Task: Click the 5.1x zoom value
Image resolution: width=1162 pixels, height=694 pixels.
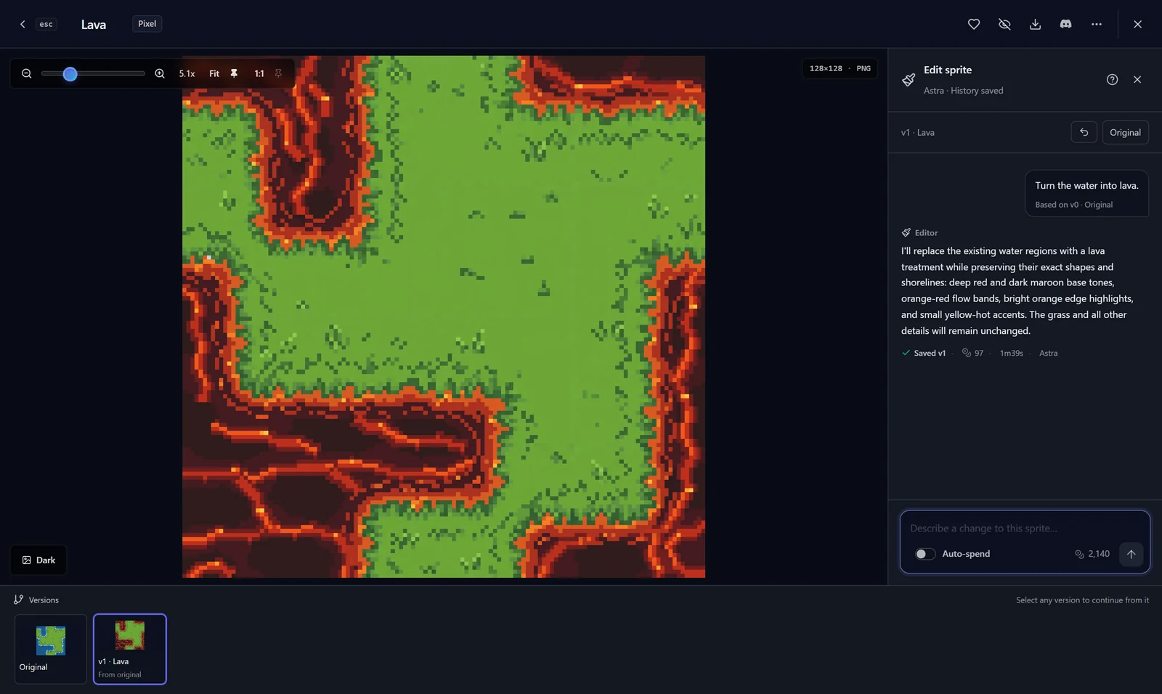Action: tap(187, 73)
